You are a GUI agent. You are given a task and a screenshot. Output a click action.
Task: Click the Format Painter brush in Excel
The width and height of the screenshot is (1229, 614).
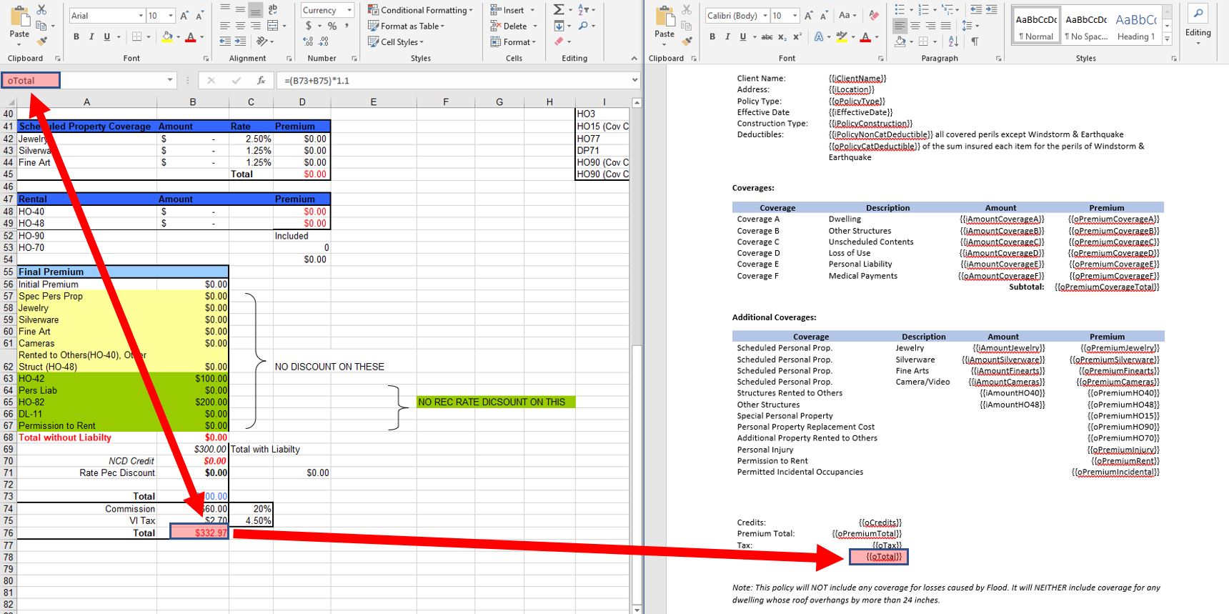tap(42, 41)
